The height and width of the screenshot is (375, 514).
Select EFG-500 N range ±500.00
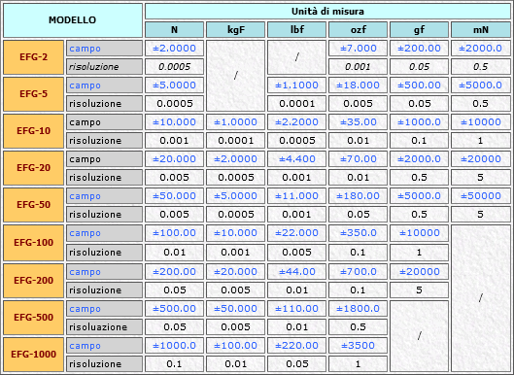[x=174, y=309]
